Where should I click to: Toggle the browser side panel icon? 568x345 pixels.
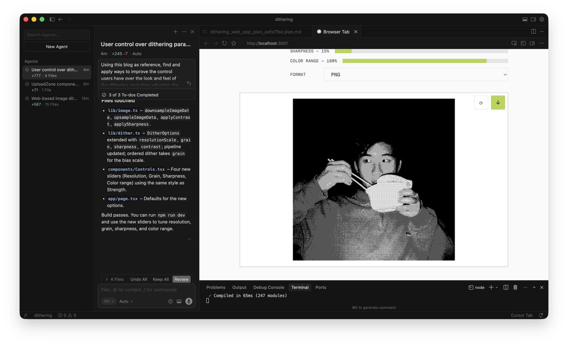tap(532, 43)
